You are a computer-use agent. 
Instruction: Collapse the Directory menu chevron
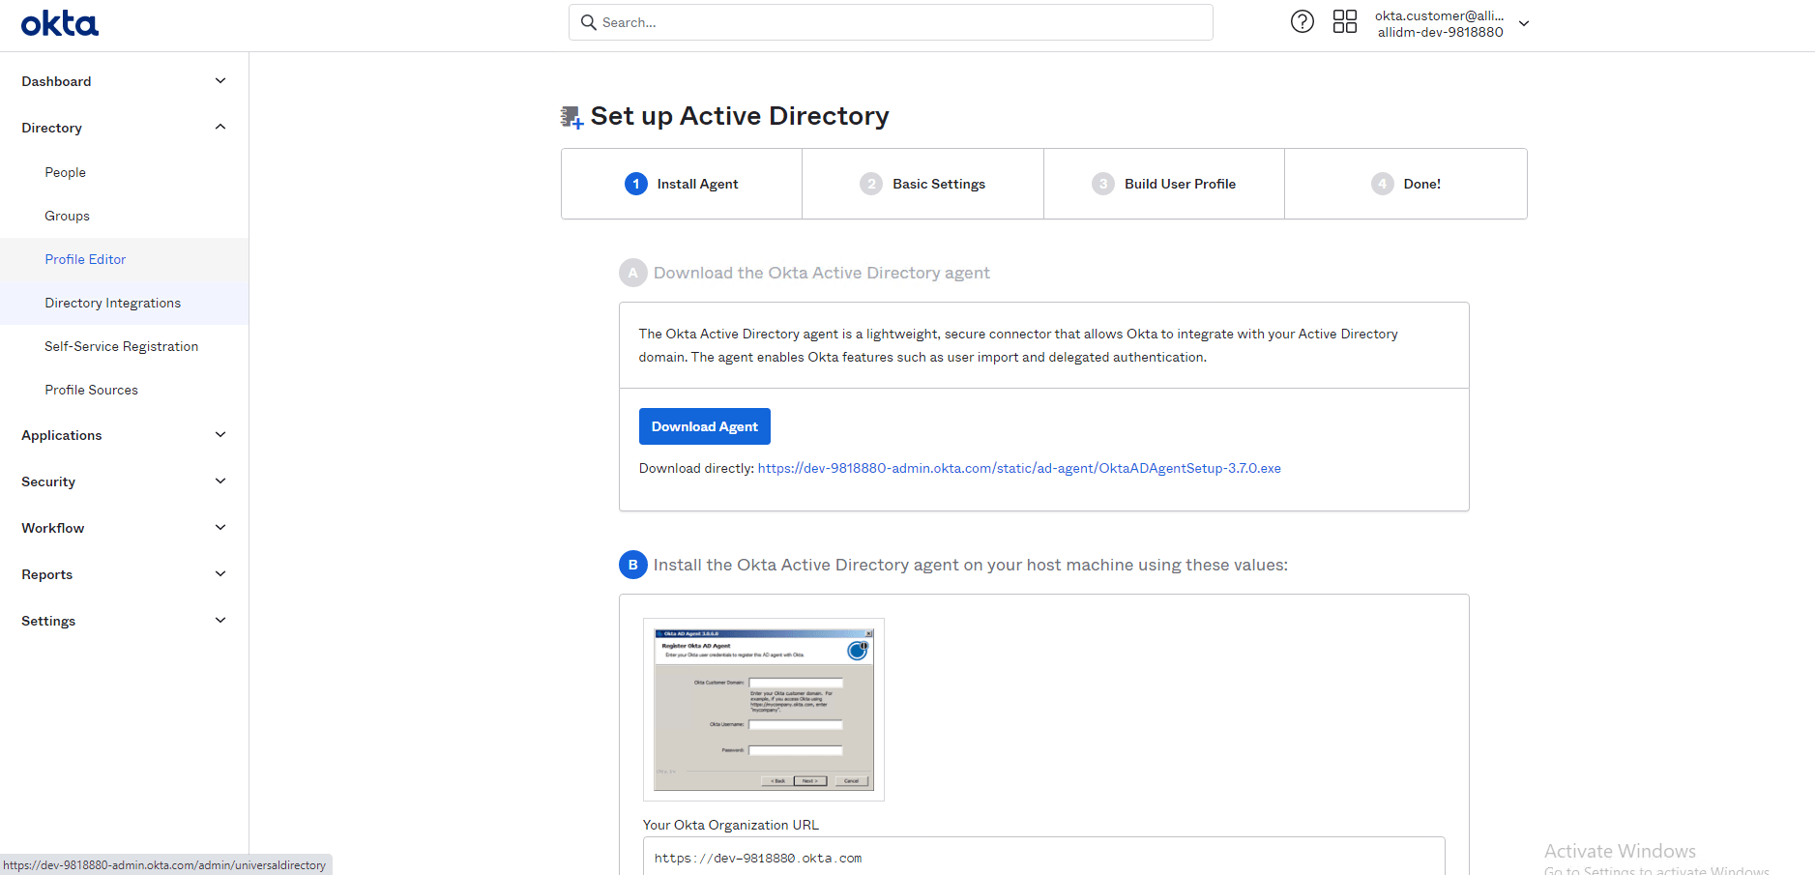(220, 128)
